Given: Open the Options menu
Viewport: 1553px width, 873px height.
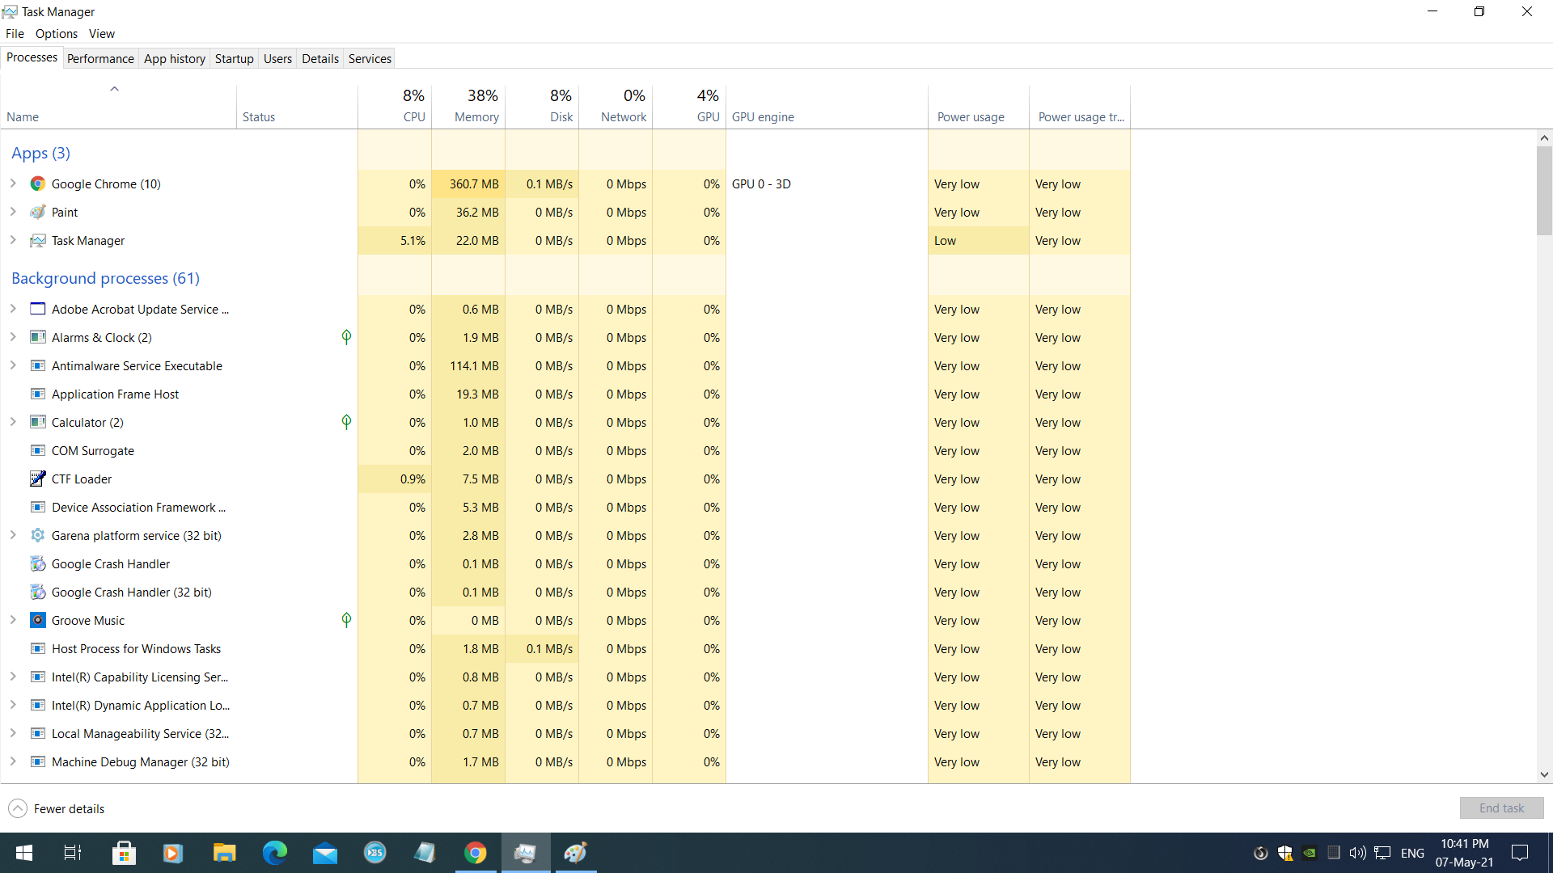Looking at the screenshot, I should click(x=56, y=33).
